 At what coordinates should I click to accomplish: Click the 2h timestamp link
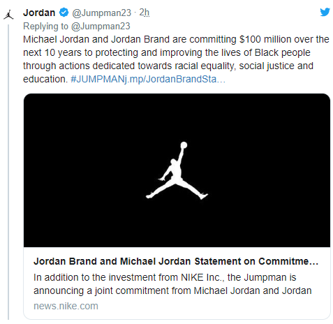coord(144,13)
